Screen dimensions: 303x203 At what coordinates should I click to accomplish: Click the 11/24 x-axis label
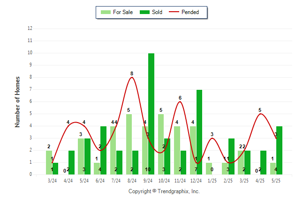point(180,181)
